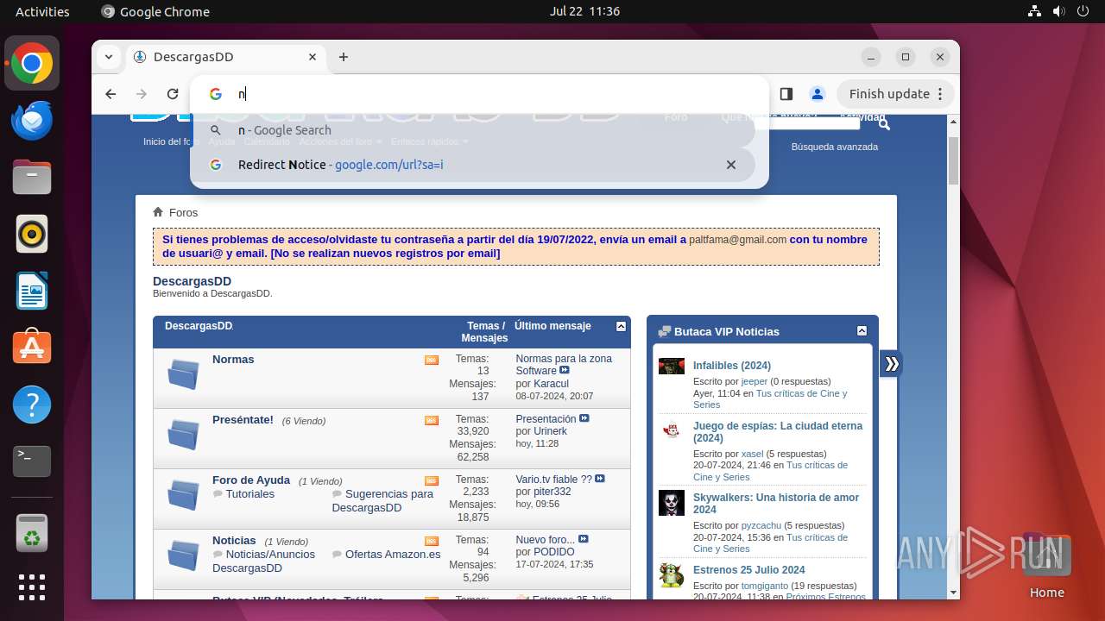Open Activities overview
Screen dimensions: 1105x621
click(42, 12)
